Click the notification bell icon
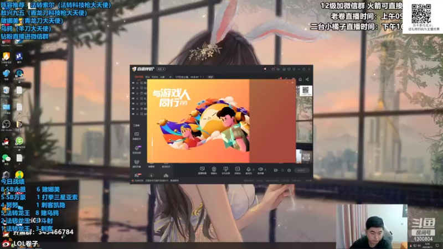443x249 pixels. coord(300,79)
